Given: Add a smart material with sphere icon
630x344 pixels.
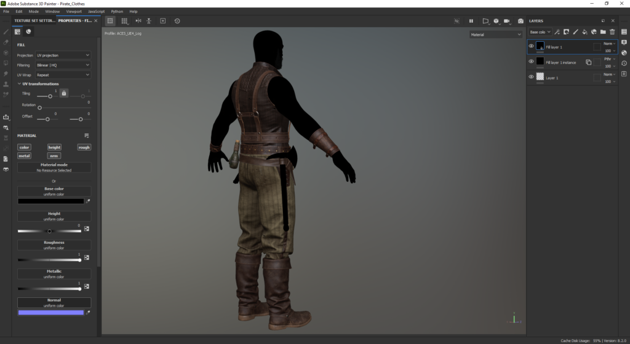Looking at the screenshot, I should click(594, 32).
